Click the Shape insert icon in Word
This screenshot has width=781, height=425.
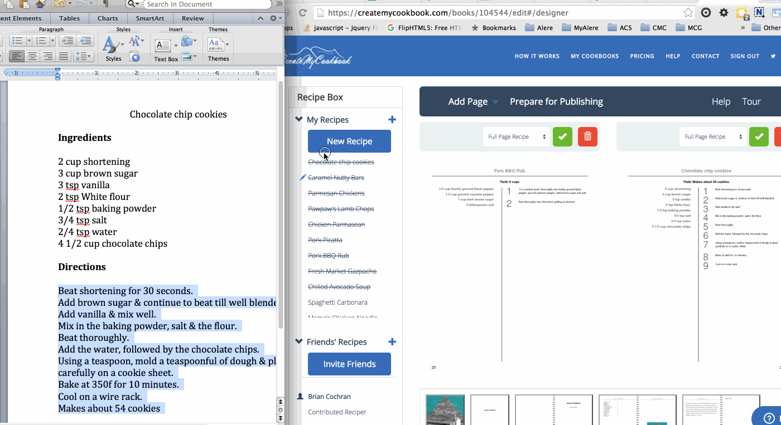[x=187, y=41]
